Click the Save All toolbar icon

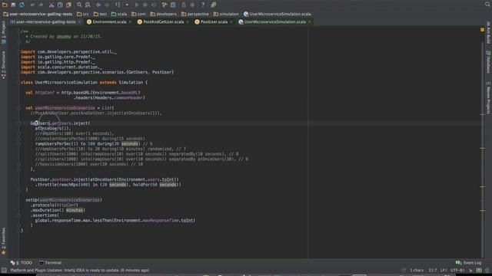click(x=13, y=5)
